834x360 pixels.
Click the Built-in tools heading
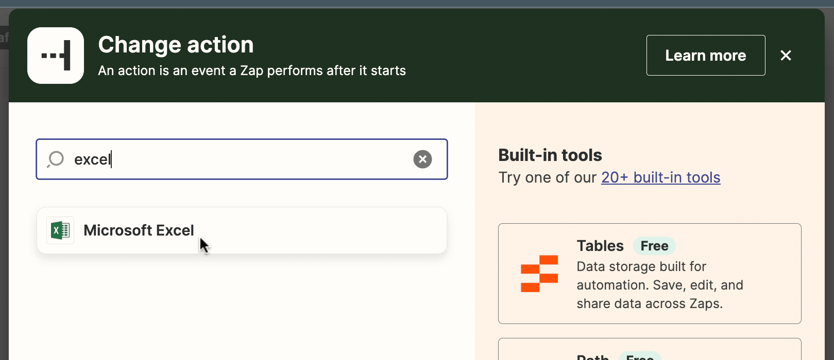point(550,155)
